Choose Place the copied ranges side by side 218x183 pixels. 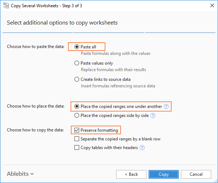click(x=77, y=116)
